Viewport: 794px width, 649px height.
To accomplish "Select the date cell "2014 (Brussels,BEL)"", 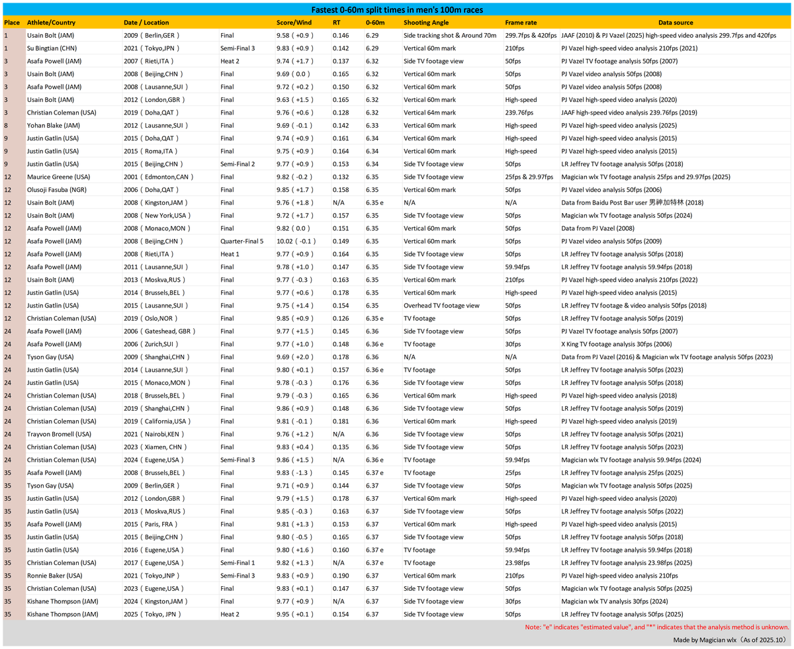I will tap(155, 292).
